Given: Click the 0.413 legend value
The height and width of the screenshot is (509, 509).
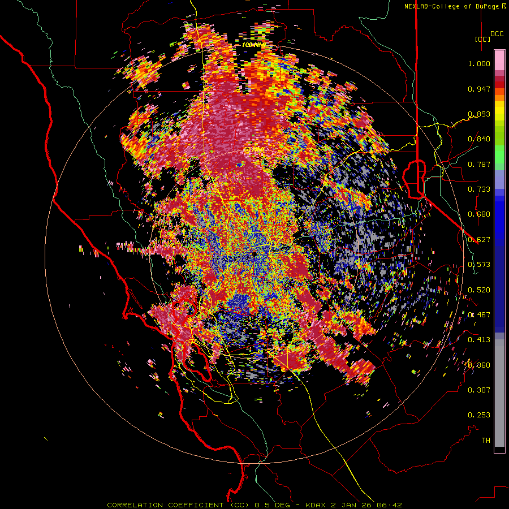Looking at the screenshot, I should click(x=479, y=340).
